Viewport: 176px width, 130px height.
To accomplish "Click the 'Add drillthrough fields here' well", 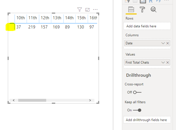I will coord(147,120).
